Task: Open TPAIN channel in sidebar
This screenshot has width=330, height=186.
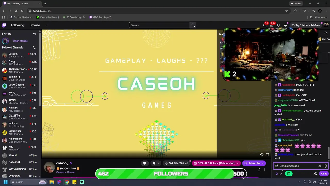Action: click(20, 102)
